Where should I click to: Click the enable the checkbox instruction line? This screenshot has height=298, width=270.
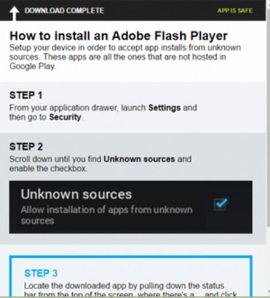48,168
